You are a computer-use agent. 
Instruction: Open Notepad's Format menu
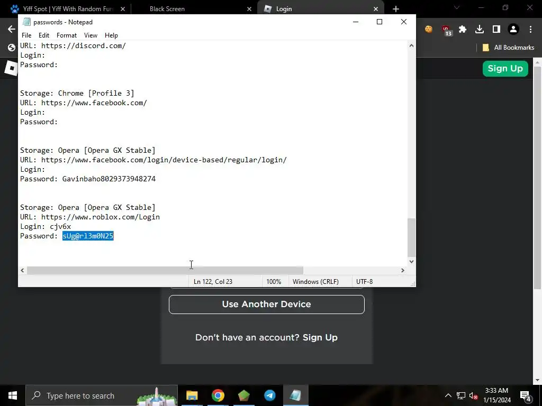(x=67, y=35)
